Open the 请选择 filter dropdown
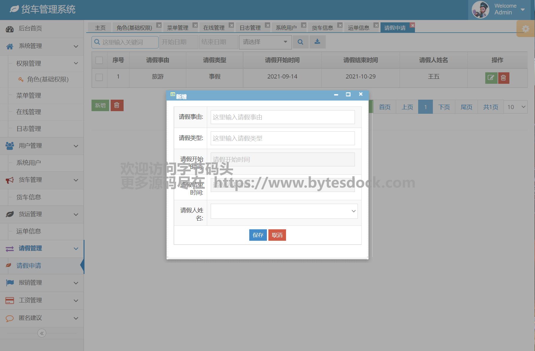 click(265, 42)
